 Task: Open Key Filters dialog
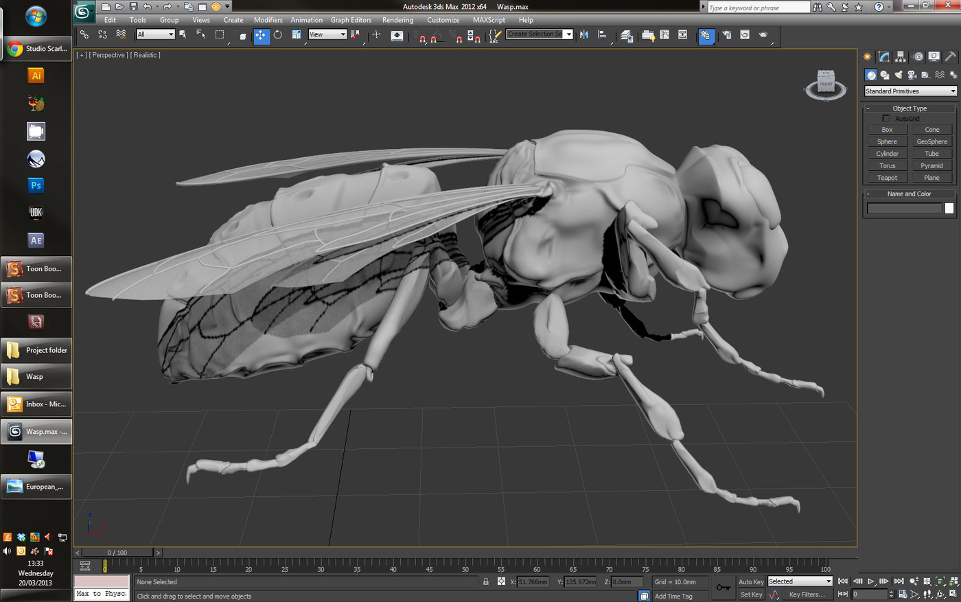tap(807, 594)
